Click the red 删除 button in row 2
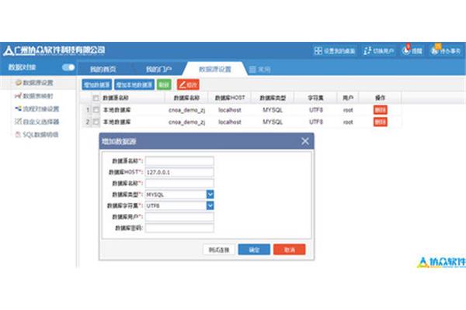 (x=380, y=122)
